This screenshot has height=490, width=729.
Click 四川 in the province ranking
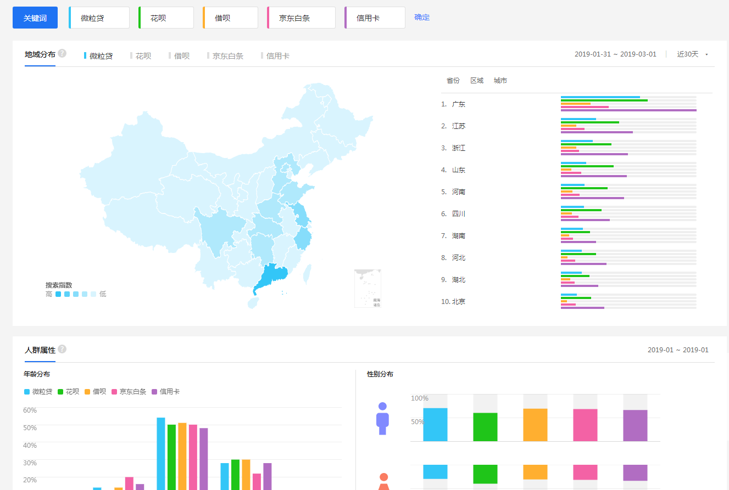click(x=459, y=214)
